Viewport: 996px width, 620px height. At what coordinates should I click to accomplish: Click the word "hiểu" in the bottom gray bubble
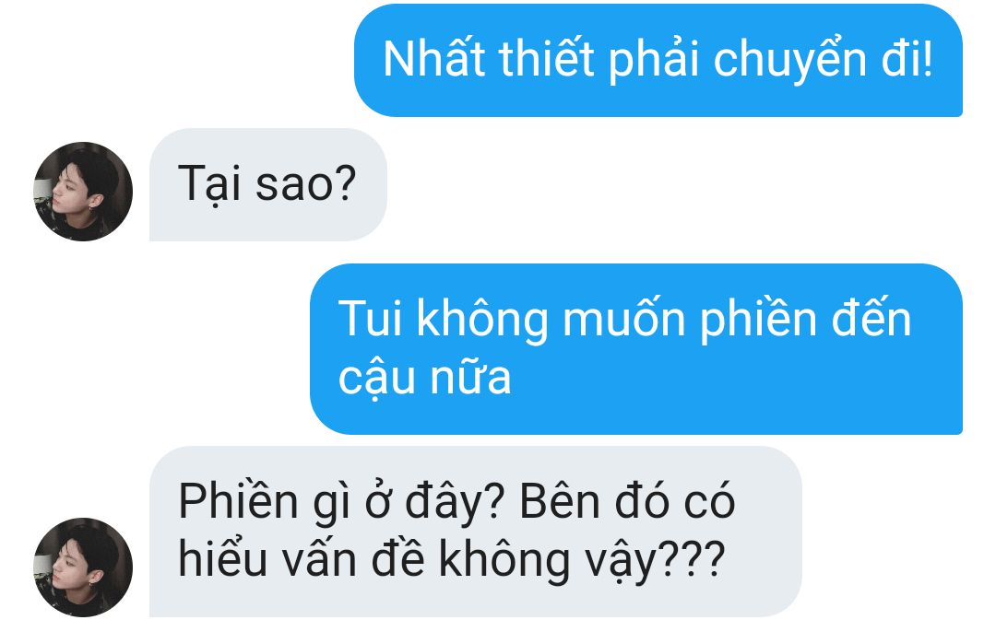click(222, 560)
